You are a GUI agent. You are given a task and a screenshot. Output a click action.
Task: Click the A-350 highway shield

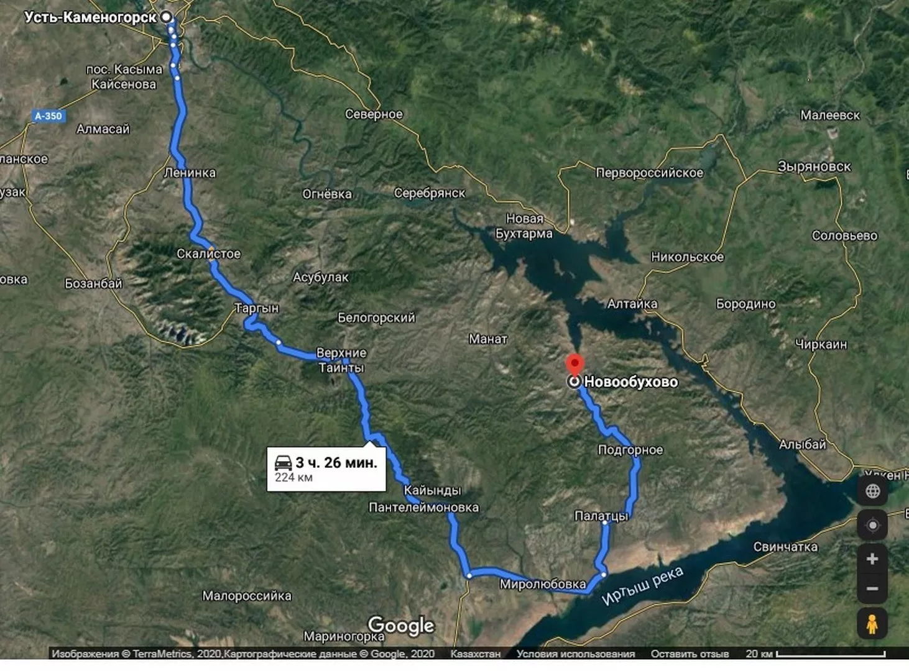point(48,116)
